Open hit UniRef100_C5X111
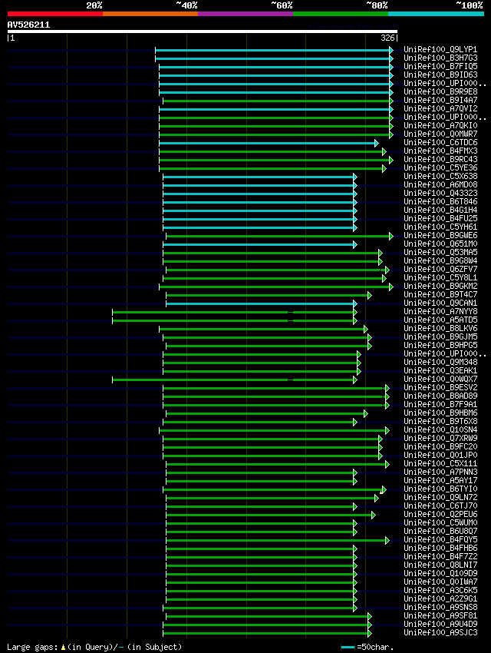Screen dimensions: 491x653 tap(440, 463)
